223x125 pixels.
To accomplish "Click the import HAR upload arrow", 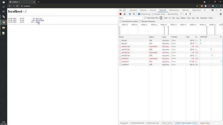I will point(186,14).
